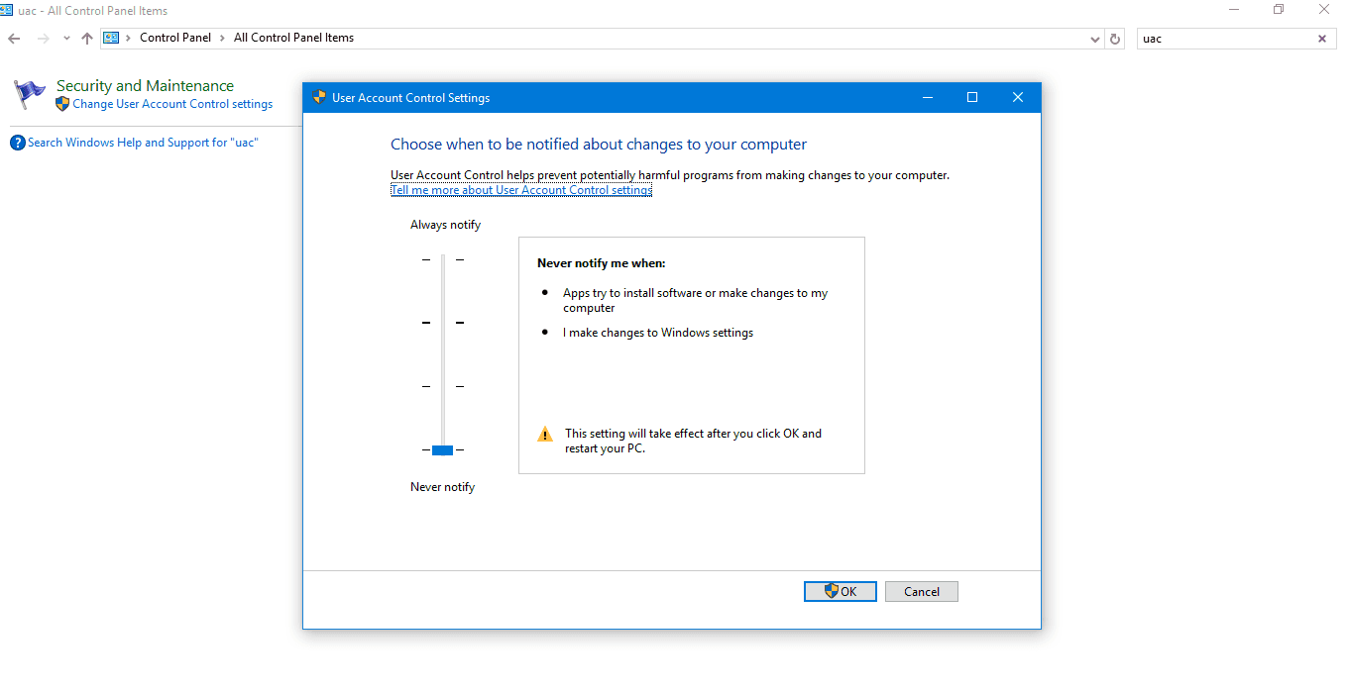Set slider to the third tick level

click(443, 386)
